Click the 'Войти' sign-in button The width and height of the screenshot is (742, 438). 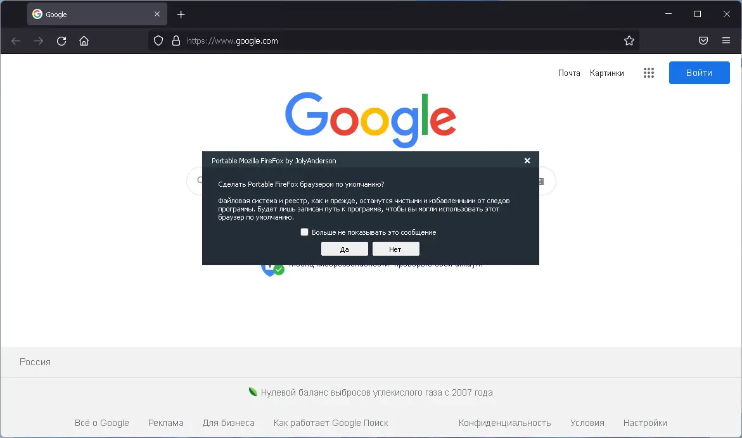699,73
